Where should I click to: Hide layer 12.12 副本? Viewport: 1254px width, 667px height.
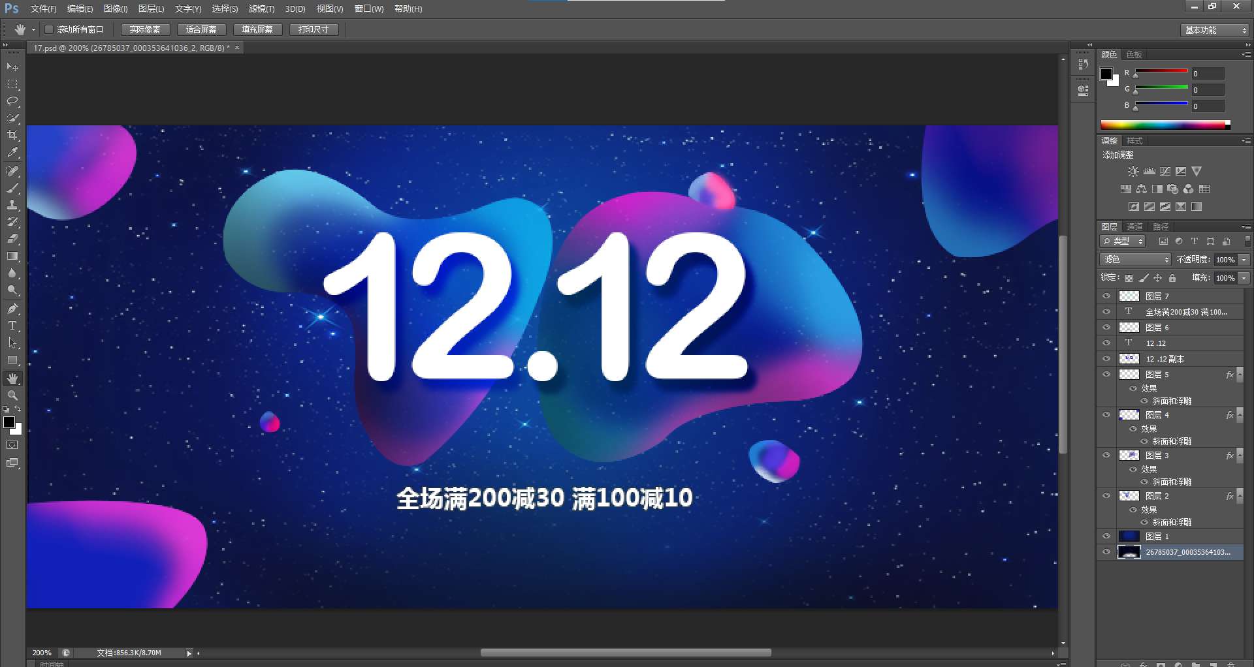click(1106, 358)
